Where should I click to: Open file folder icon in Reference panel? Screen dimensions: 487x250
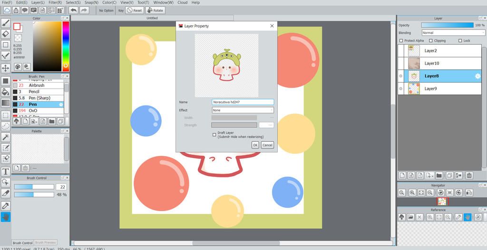coord(410,217)
